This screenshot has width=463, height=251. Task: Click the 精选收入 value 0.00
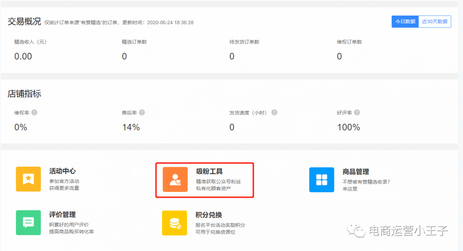(23, 57)
